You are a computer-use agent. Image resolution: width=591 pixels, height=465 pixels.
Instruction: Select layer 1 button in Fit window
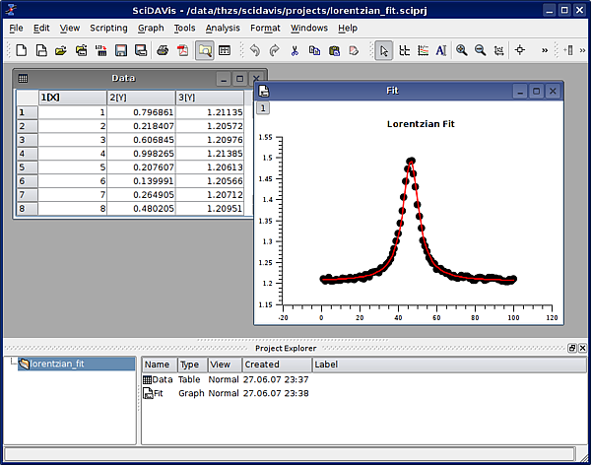263,107
